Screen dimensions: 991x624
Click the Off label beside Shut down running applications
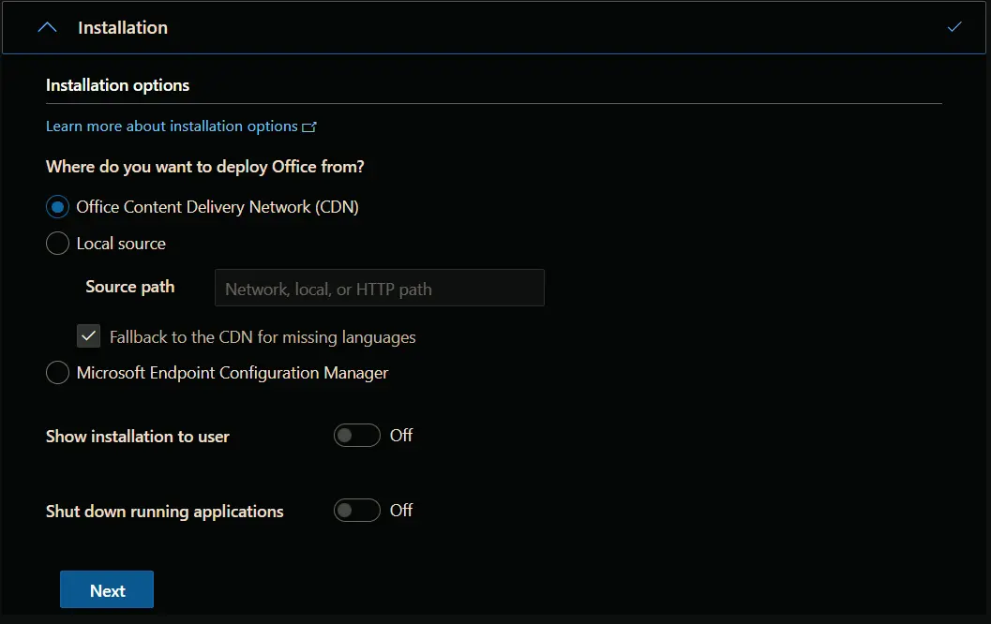400,511
